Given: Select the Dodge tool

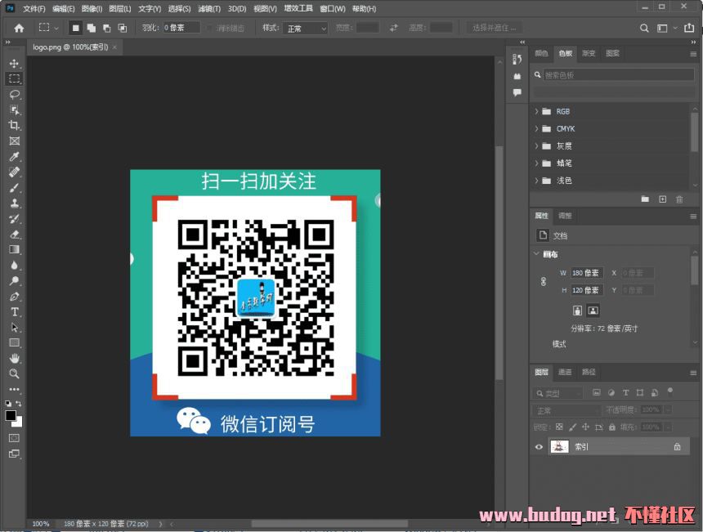Looking at the screenshot, I should [x=15, y=280].
